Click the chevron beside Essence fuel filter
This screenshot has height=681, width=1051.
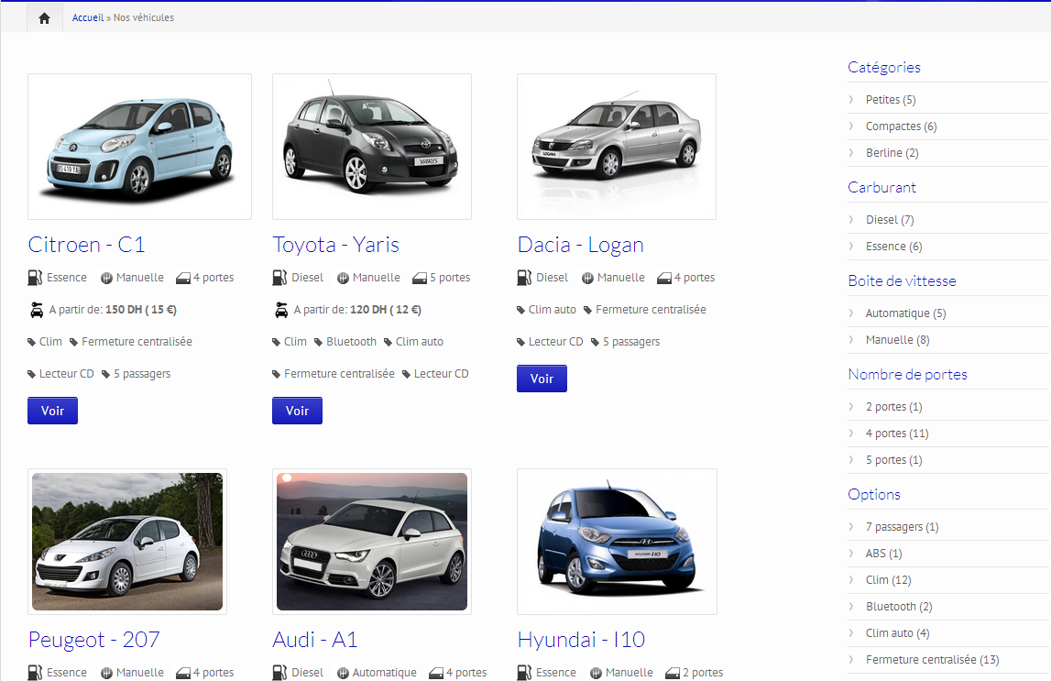pyautogui.click(x=851, y=247)
